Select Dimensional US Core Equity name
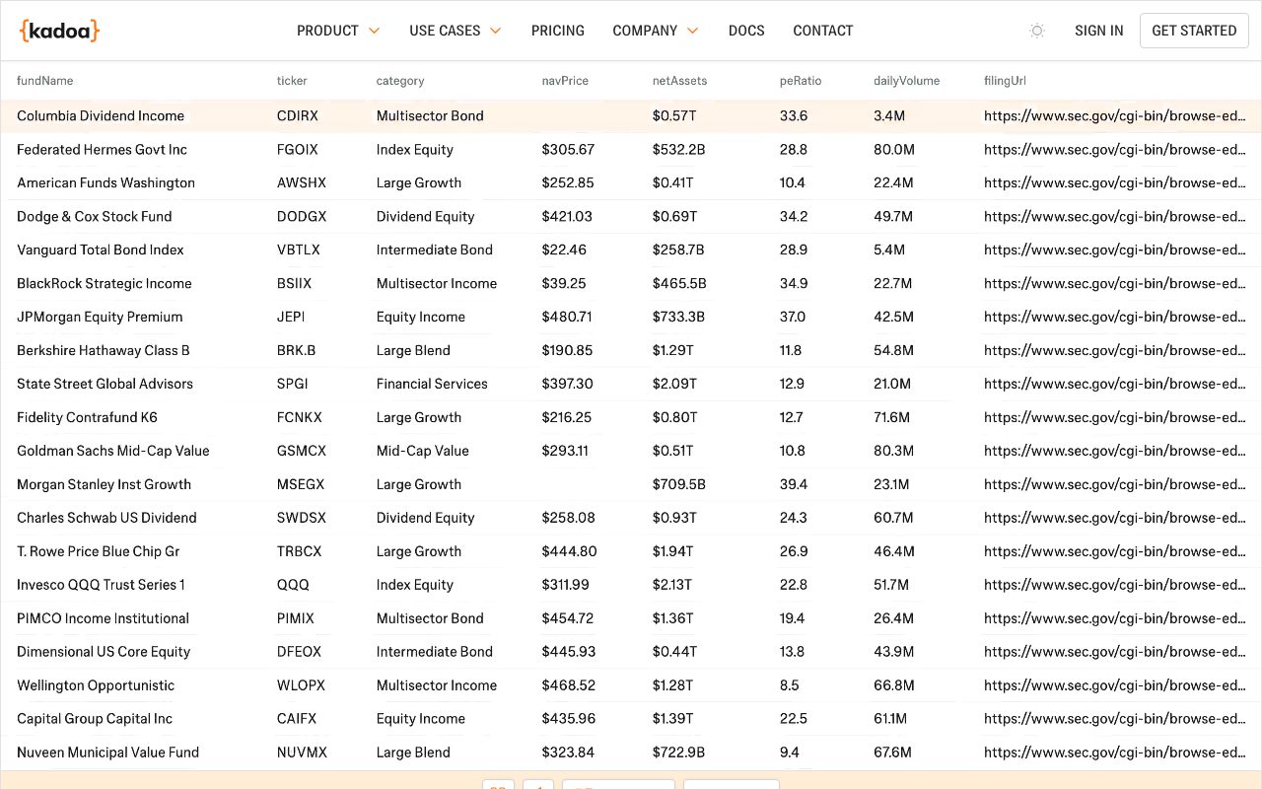Screen dimensions: 1262x789 click(x=104, y=652)
